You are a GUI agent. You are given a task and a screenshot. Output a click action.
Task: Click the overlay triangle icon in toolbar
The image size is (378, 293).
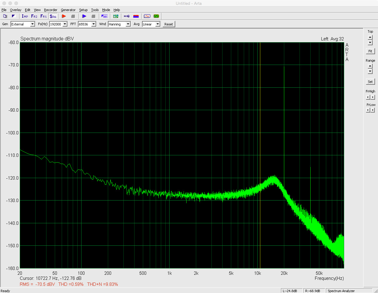coord(13,16)
